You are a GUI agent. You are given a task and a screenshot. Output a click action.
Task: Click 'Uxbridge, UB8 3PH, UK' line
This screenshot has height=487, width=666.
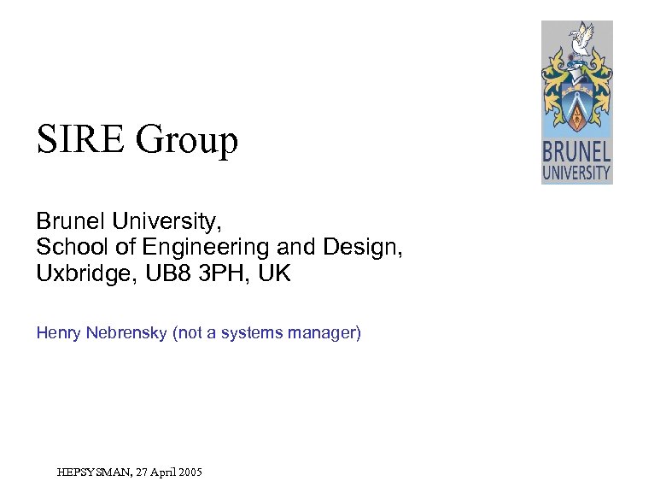pos(164,273)
